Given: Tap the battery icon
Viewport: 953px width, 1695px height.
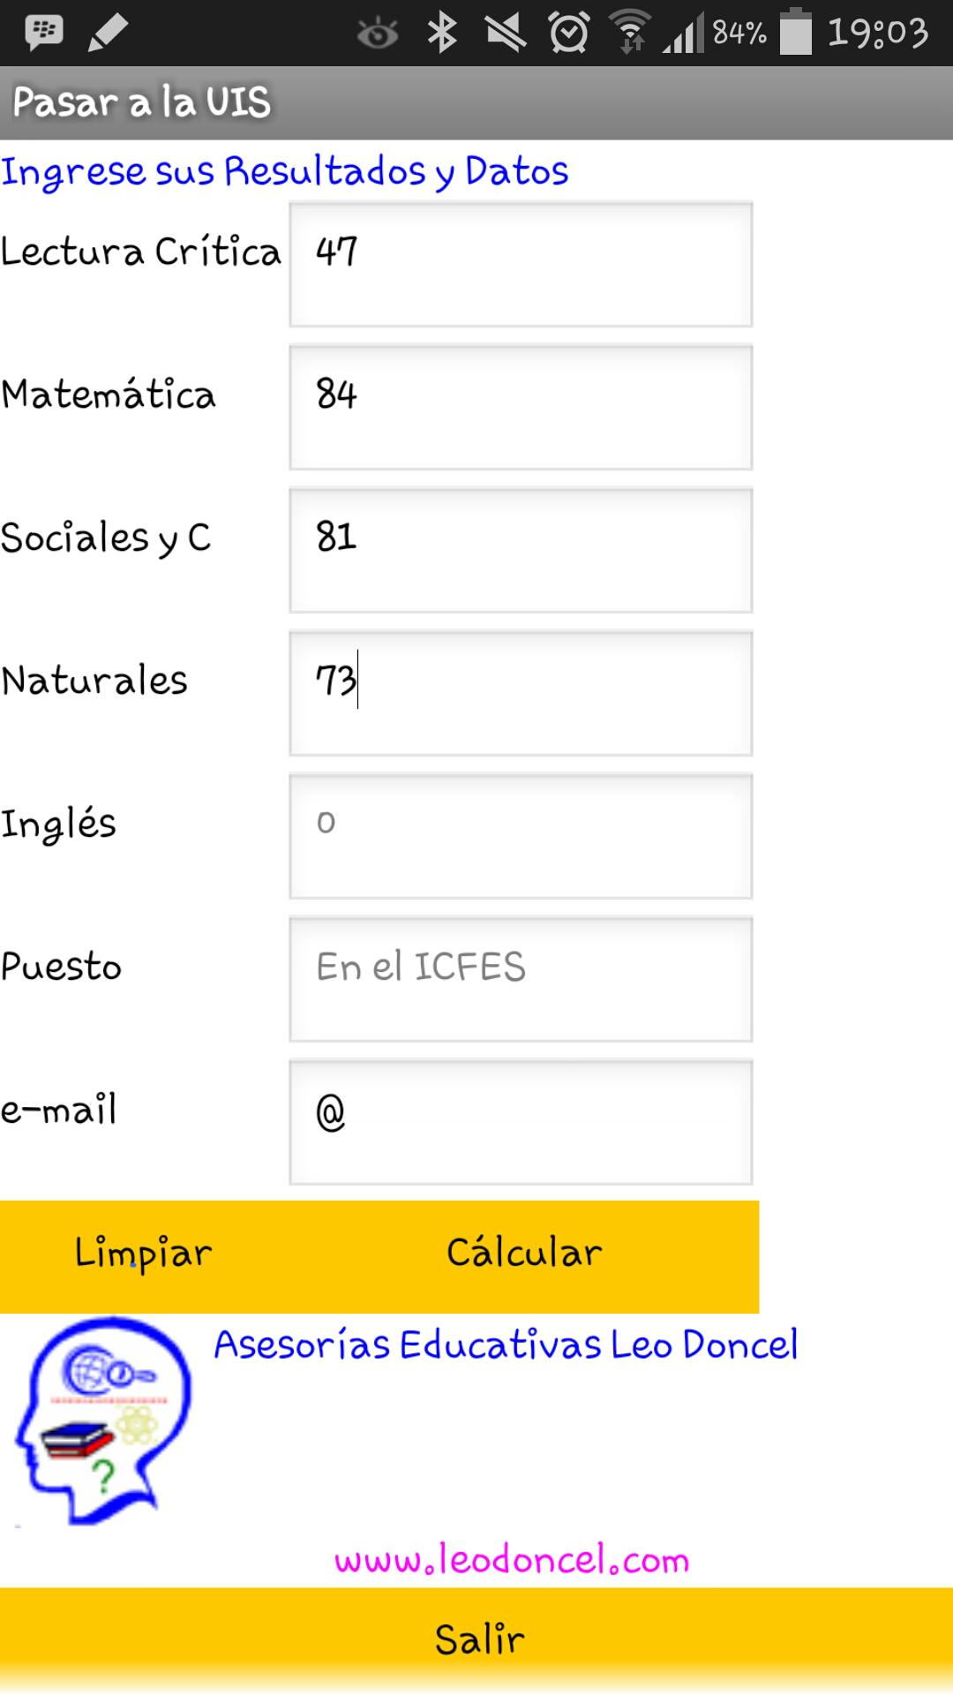Looking at the screenshot, I should [795, 33].
